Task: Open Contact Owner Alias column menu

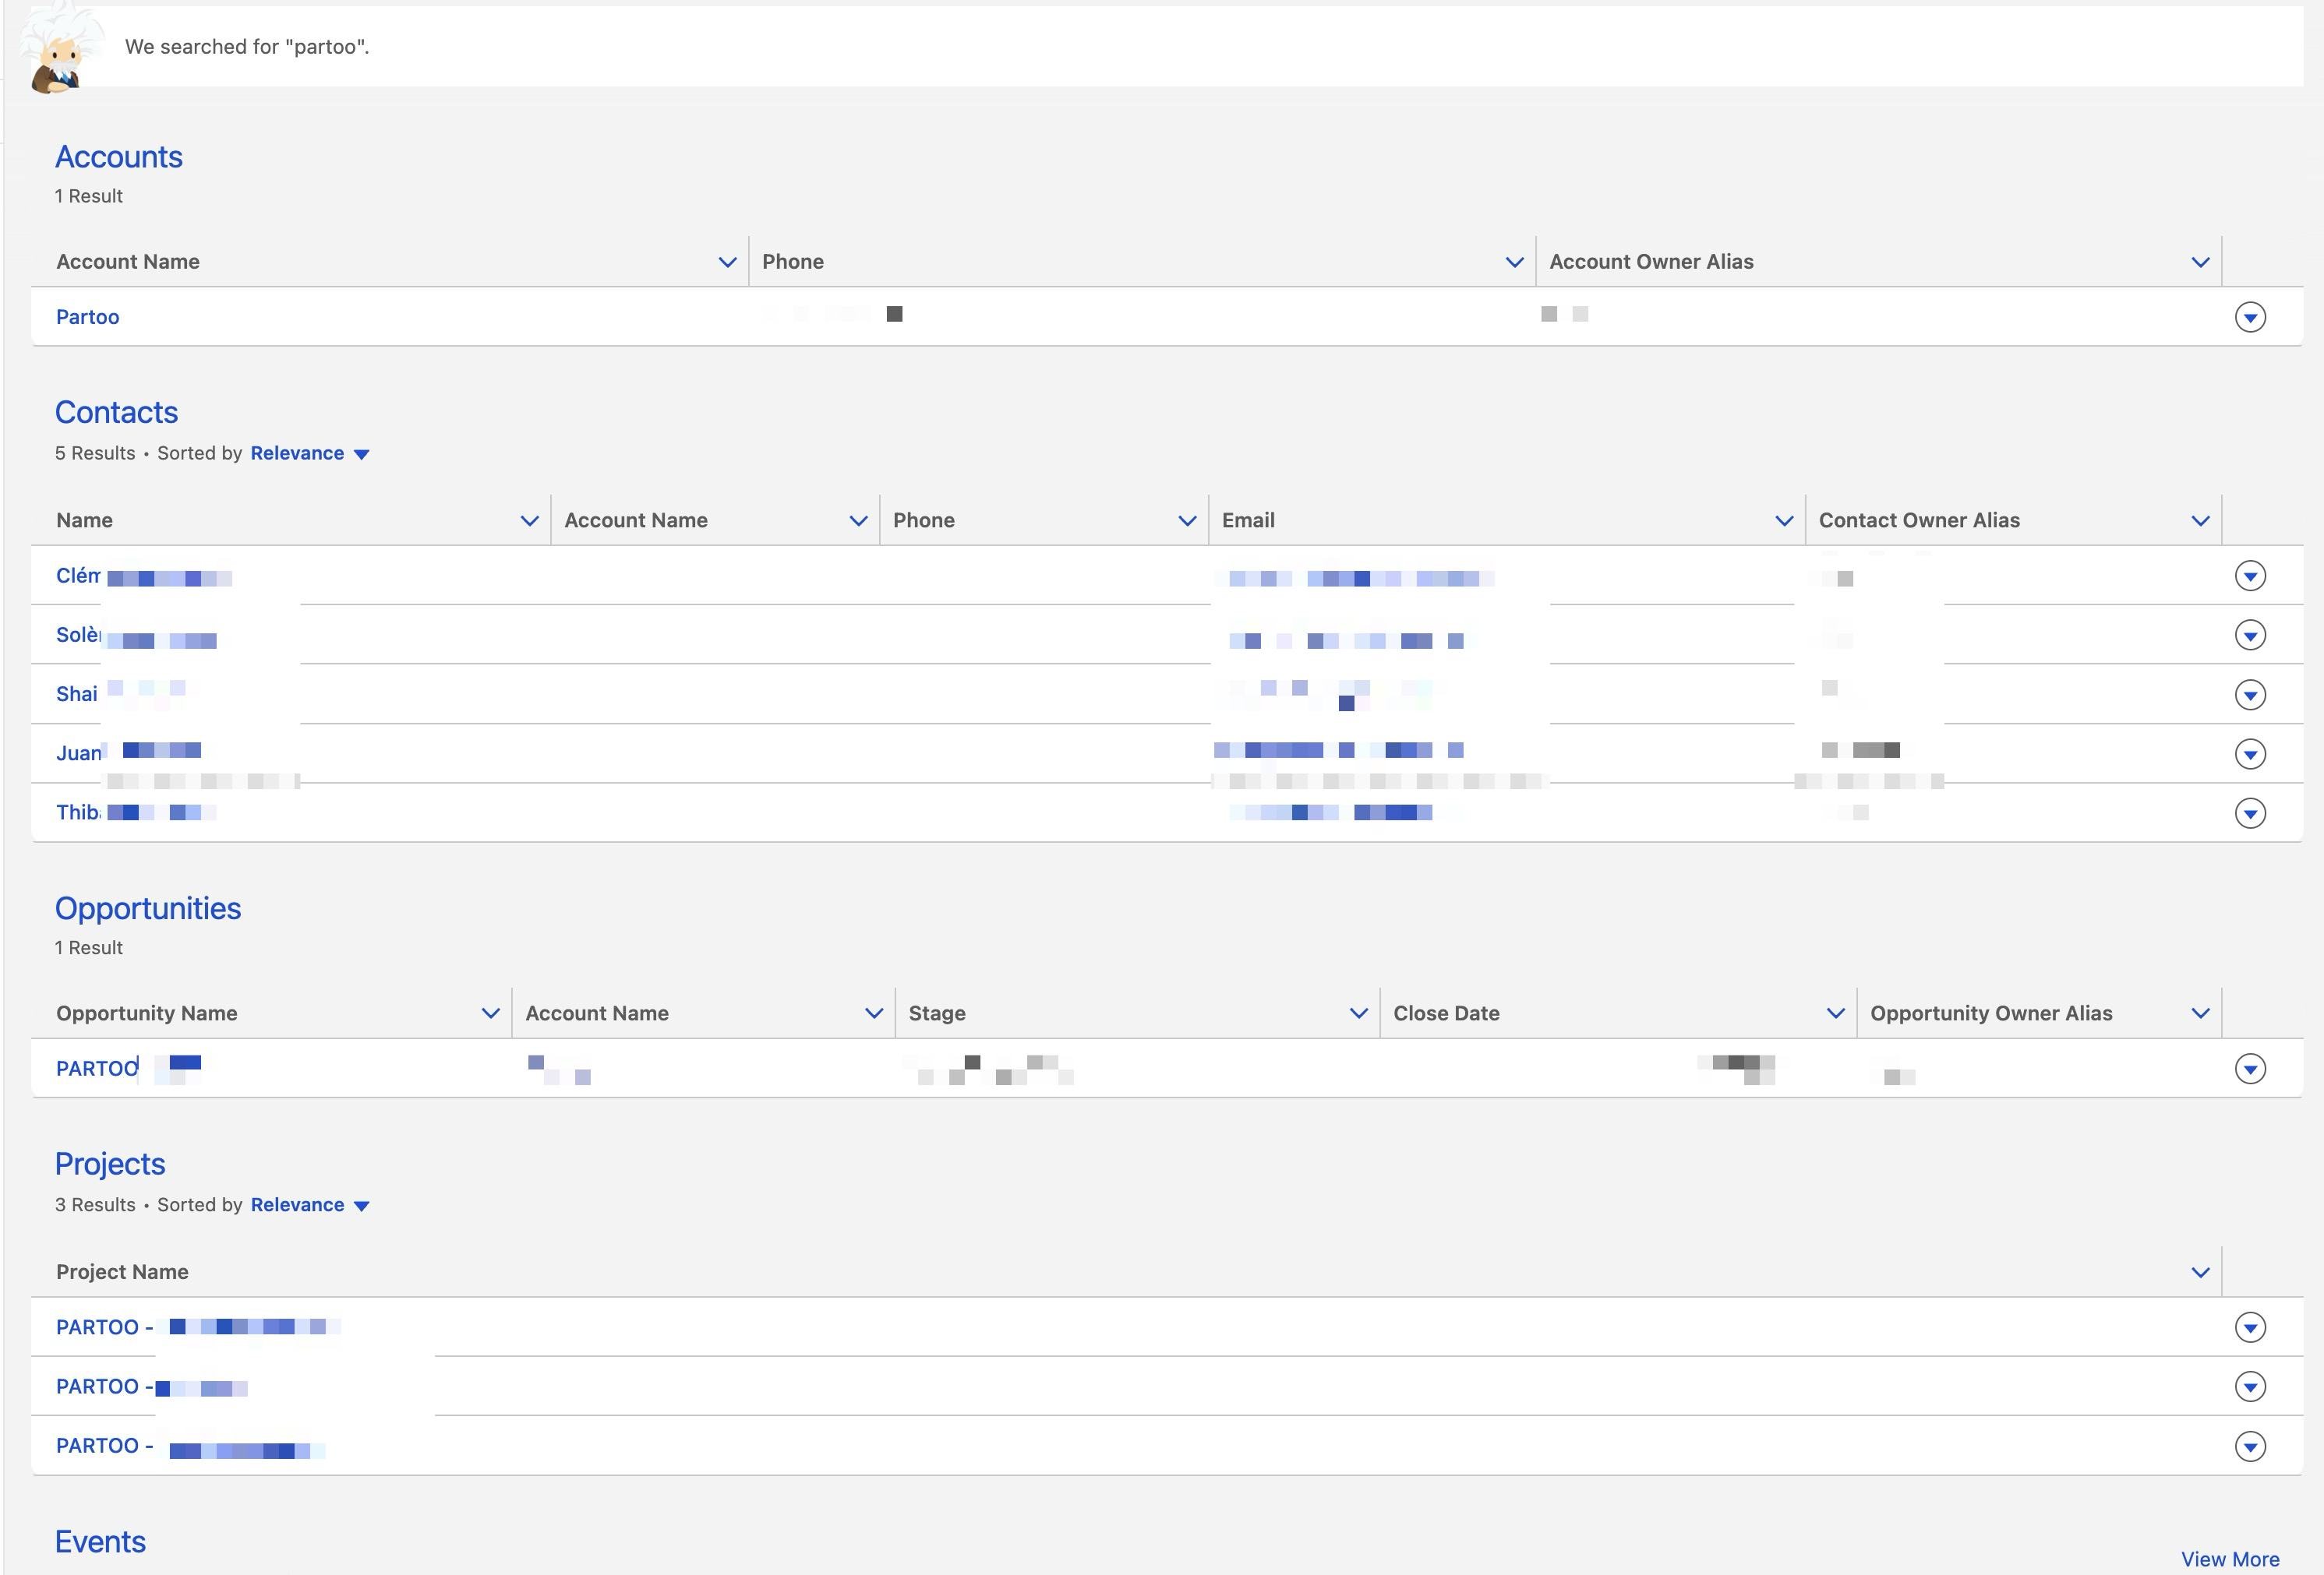Action: (2200, 520)
